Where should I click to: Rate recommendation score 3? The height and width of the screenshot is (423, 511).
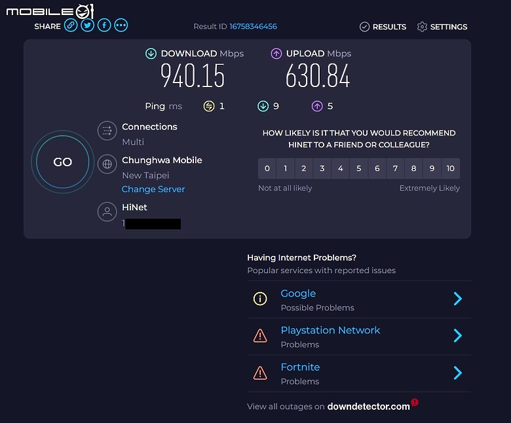point(322,168)
